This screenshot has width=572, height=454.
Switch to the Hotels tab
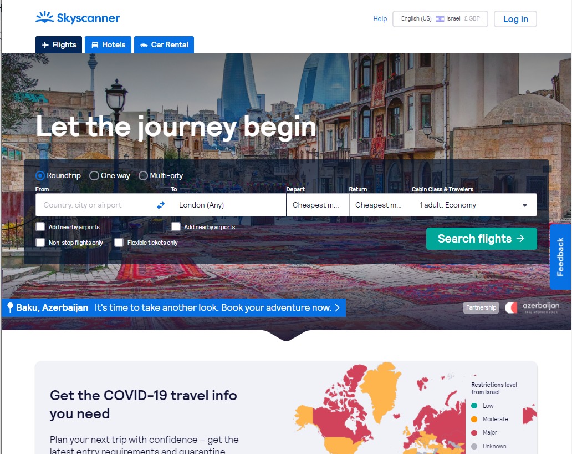(108, 44)
